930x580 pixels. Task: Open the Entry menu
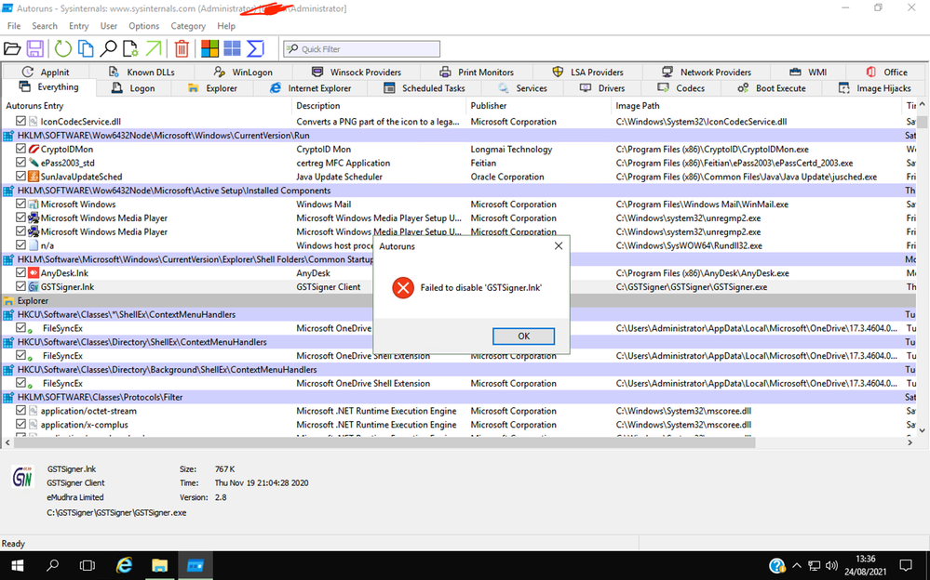point(78,26)
